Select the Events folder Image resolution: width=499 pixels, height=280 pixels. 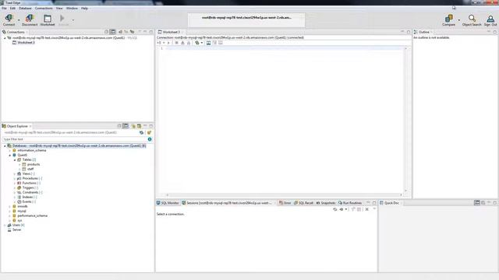[x=27, y=202]
